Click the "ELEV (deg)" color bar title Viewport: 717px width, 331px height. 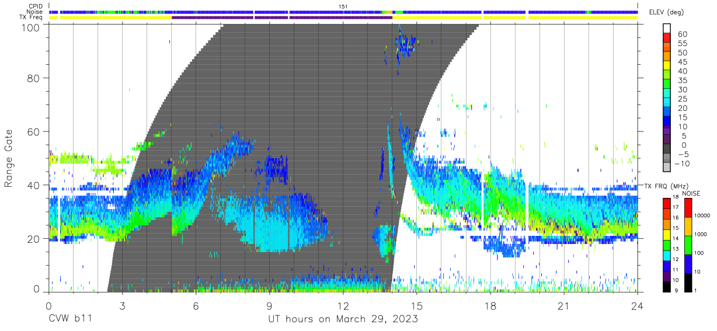[x=666, y=12]
